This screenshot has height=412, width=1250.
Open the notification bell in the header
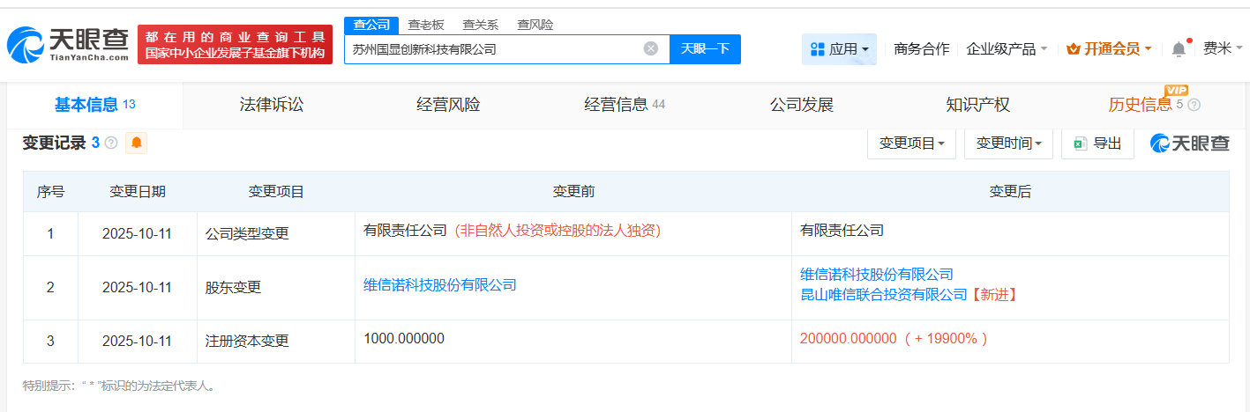click(1179, 49)
